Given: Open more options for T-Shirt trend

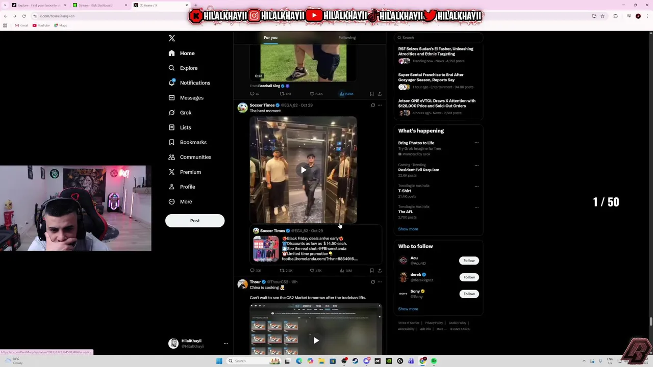Looking at the screenshot, I should coord(476,186).
